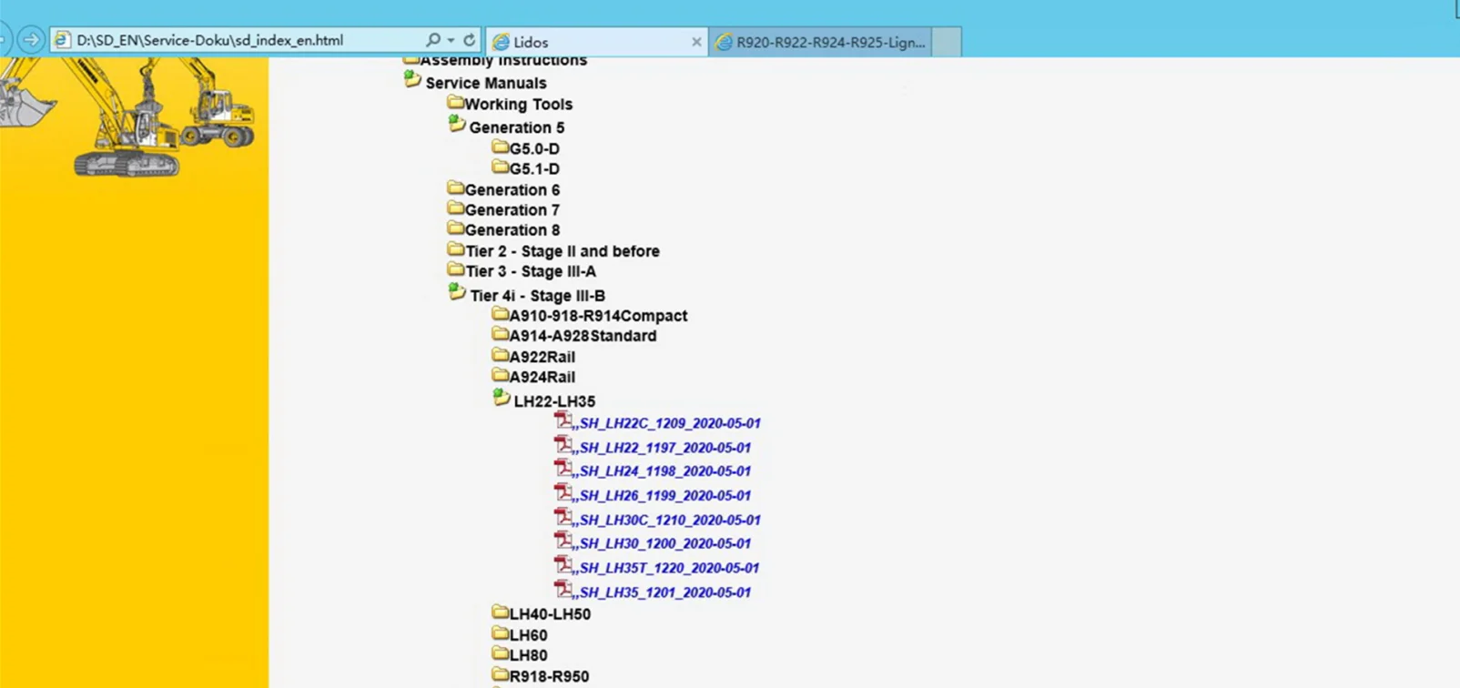
Task: Click the LH40-LH50 folder icon
Action: pyautogui.click(x=500, y=612)
